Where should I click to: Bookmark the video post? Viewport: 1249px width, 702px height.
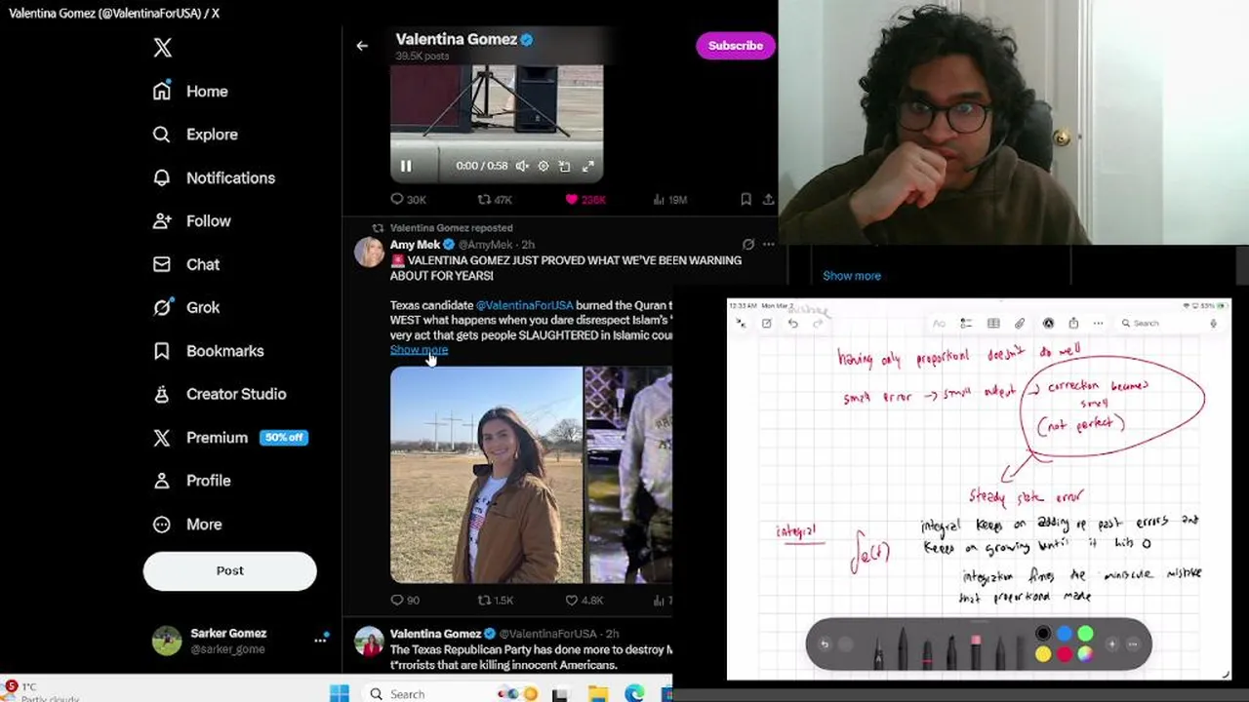pyautogui.click(x=745, y=199)
